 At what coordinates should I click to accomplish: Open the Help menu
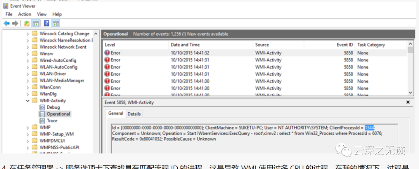pos(57,14)
